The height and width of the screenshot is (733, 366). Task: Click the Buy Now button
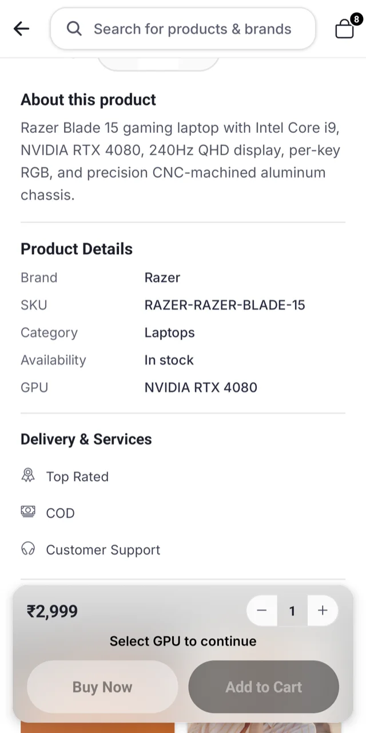tap(102, 687)
